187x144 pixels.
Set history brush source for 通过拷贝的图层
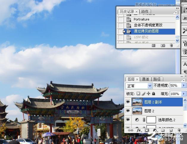pyautogui.click(x=120, y=31)
